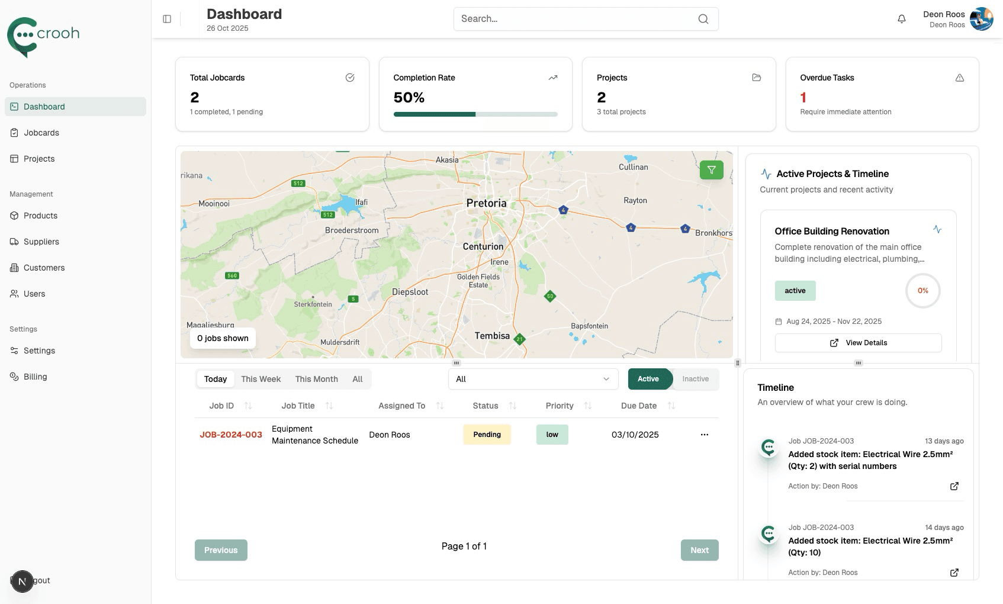Viewport: 1003px width, 604px height.
Task: Click the green map filter icon
Action: [x=711, y=170]
